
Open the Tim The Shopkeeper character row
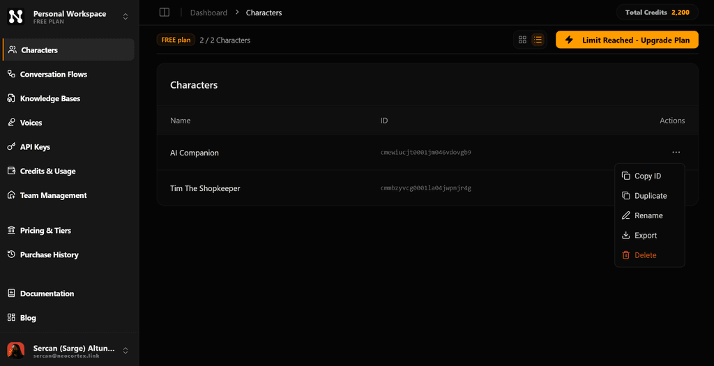[205, 188]
